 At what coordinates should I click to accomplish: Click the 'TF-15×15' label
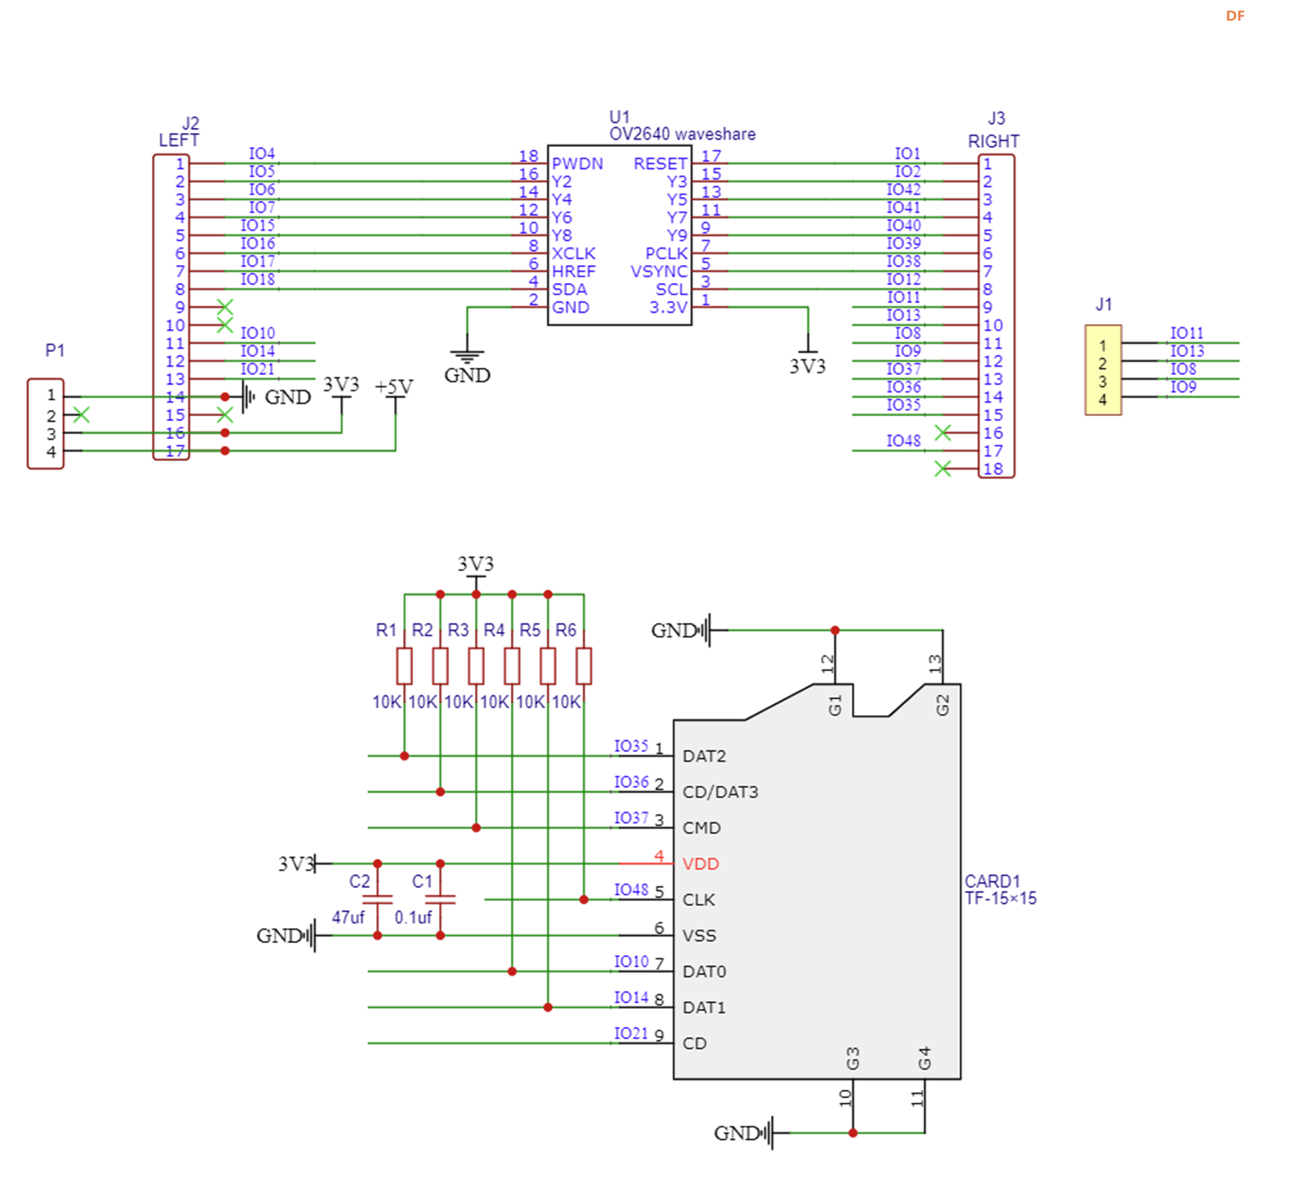click(1000, 899)
